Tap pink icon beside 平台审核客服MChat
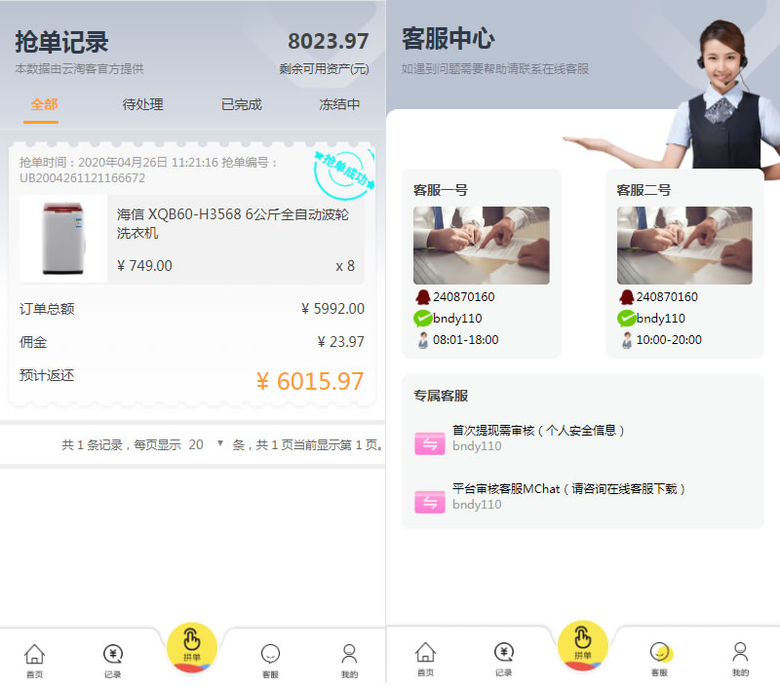 point(429,502)
